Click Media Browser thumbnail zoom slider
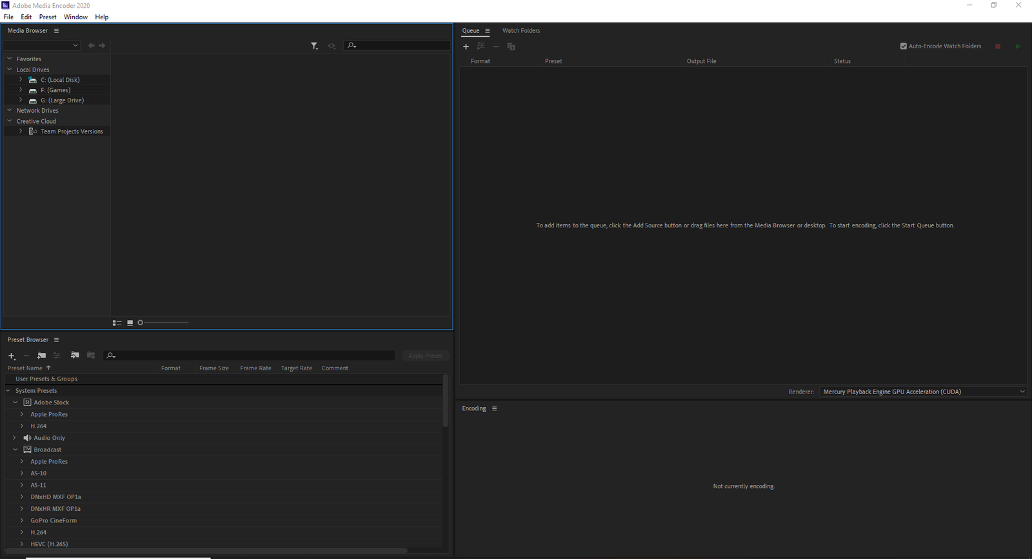Image resolution: width=1032 pixels, height=559 pixels. point(163,323)
